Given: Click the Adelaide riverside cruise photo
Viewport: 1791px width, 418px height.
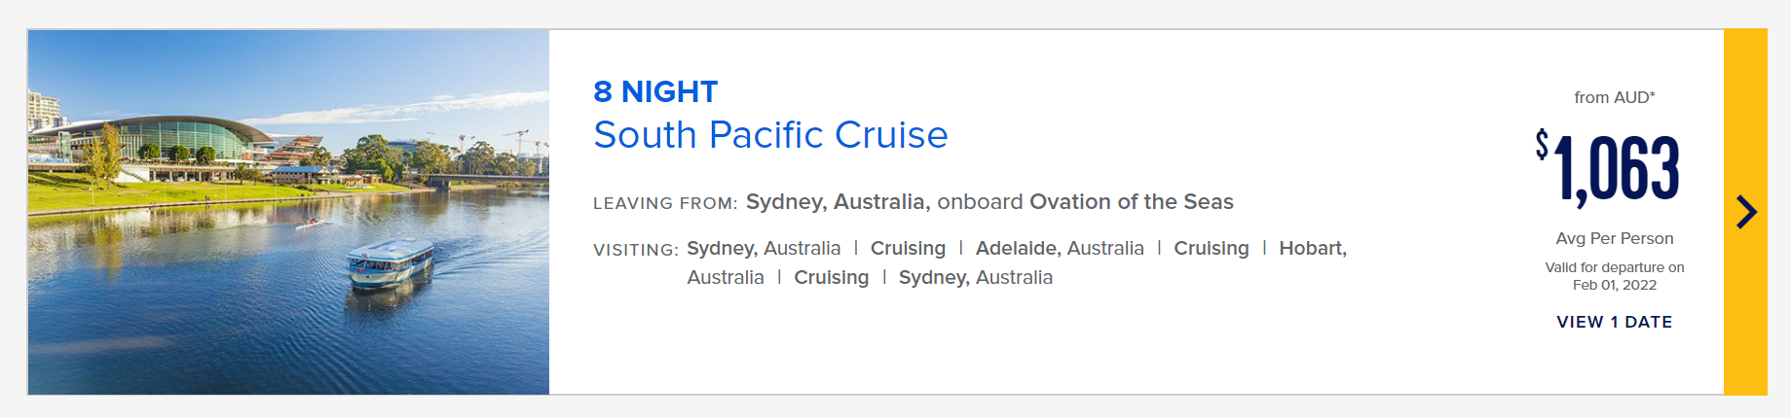Looking at the screenshot, I should [288, 212].
